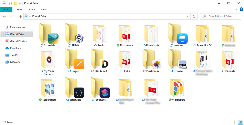Viewport: 244px width, 125px height.
Task: Switch to Details view in status bar
Action: (x=236, y=122)
